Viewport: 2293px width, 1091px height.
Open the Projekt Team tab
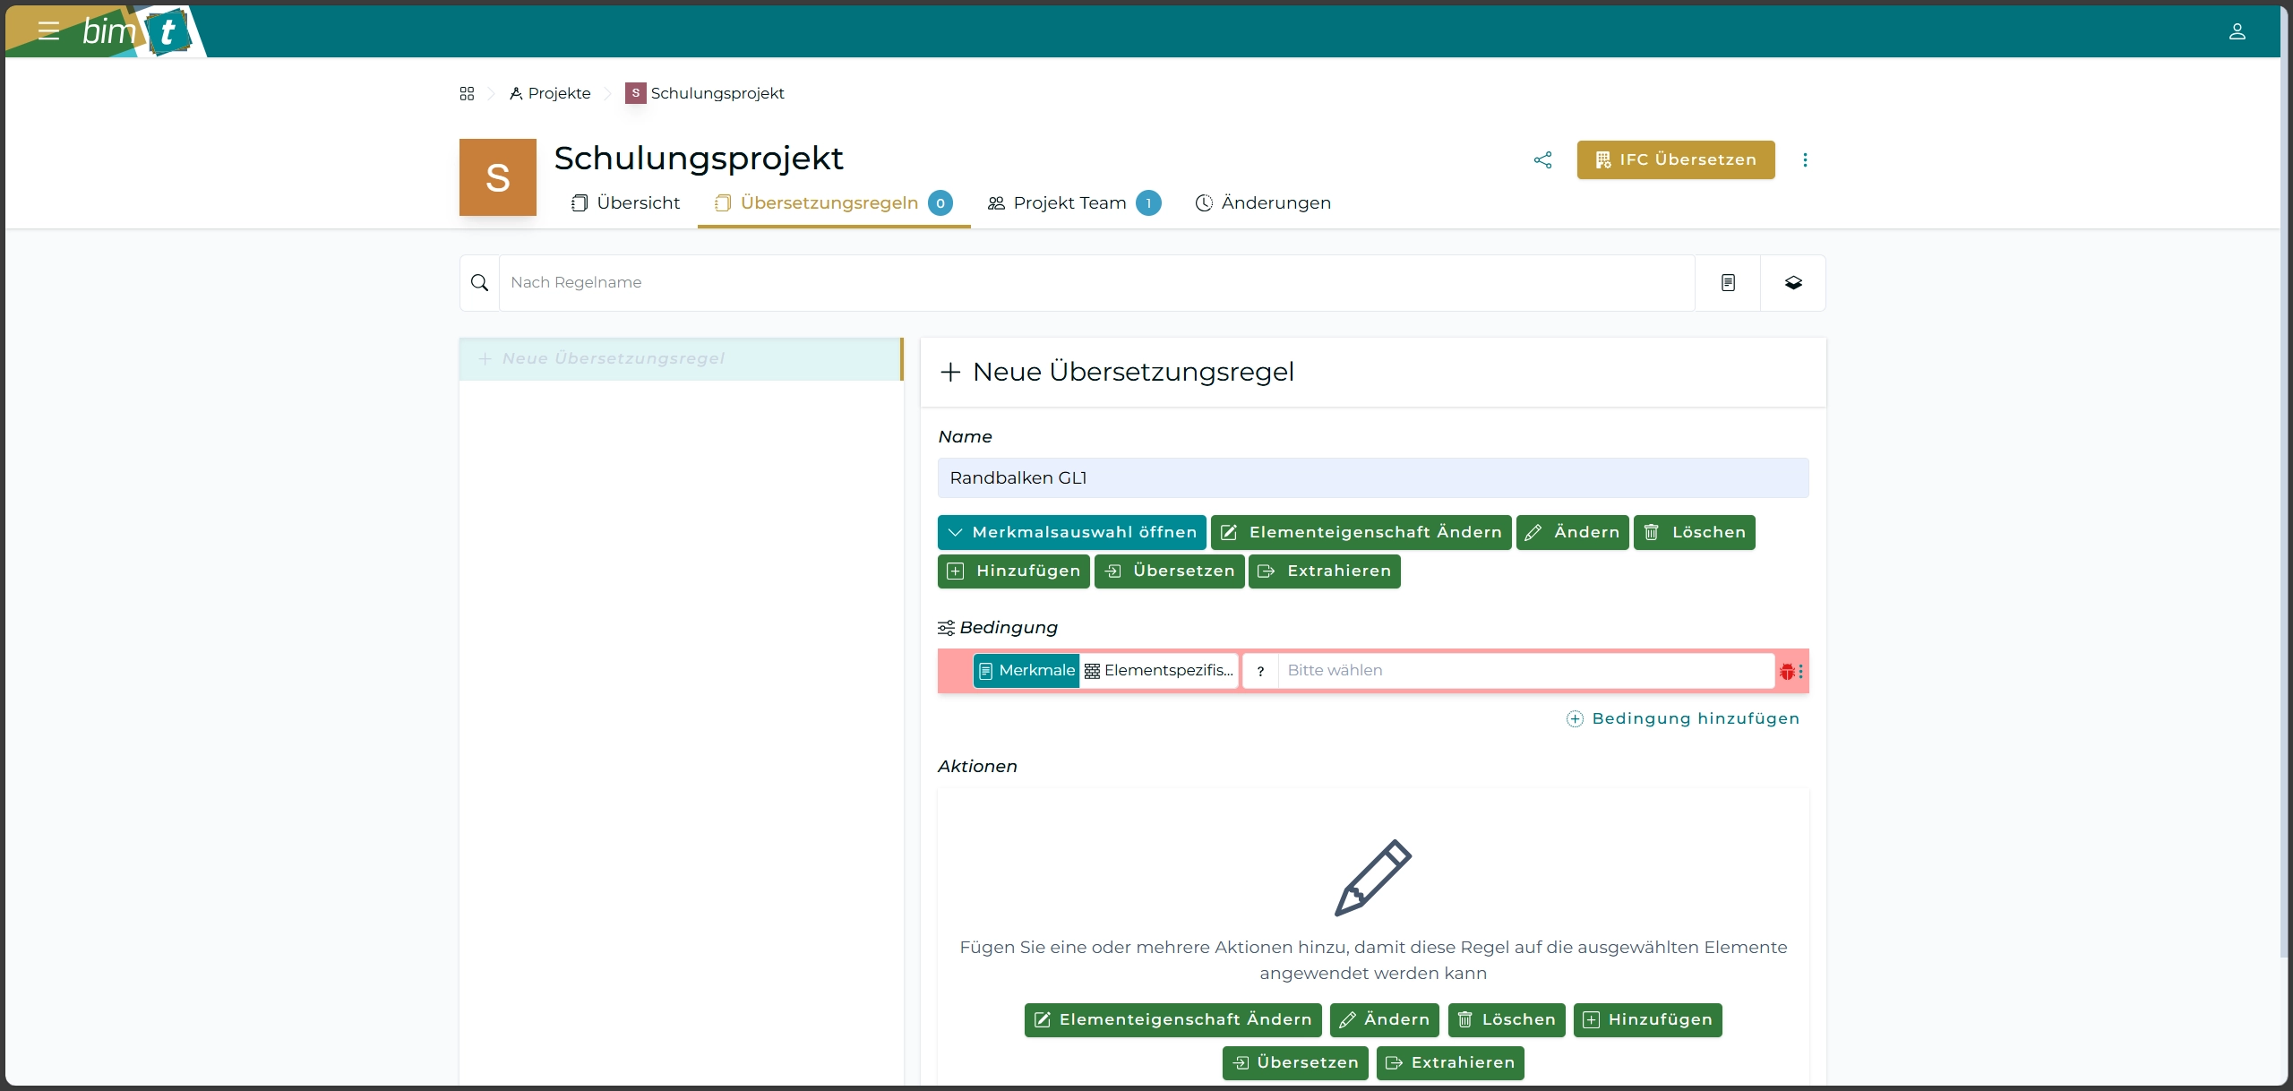pos(1072,203)
